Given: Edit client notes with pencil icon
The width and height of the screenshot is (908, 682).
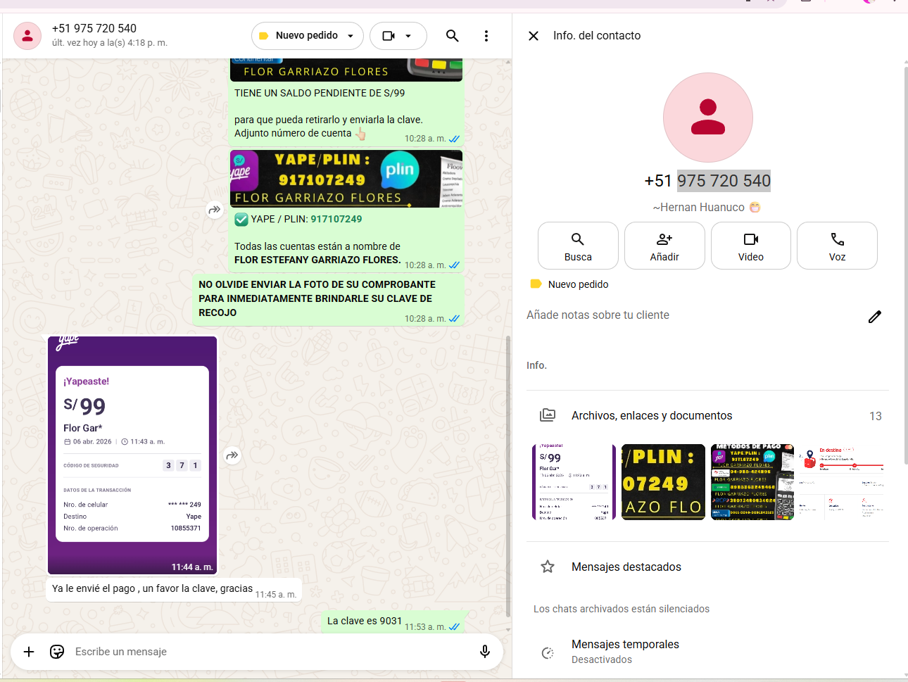Looking at the screenshot, I should [x=874, y=317].
